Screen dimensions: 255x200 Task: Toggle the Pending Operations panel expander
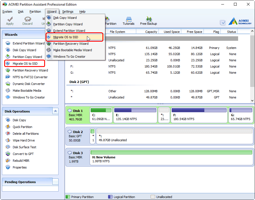coord(55,182)
